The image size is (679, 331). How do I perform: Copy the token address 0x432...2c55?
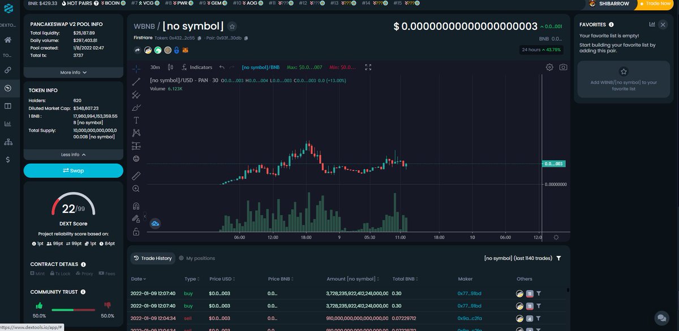point(200,38)
